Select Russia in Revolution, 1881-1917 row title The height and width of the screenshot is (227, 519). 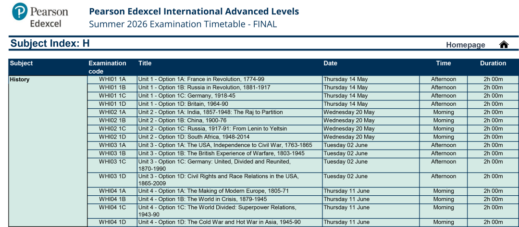pyautogui.click(x=204, y=88)
